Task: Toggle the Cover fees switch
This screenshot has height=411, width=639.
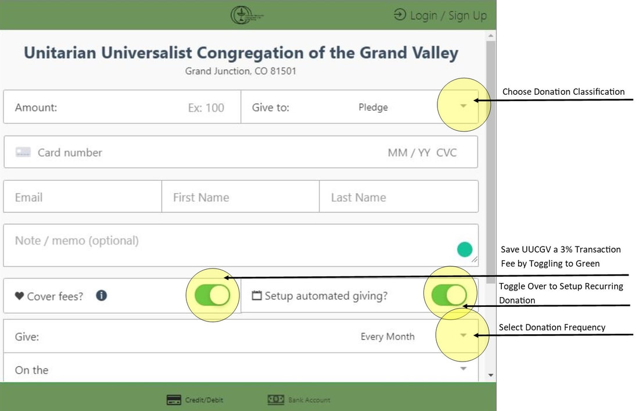Action: [x=212, y=295]
